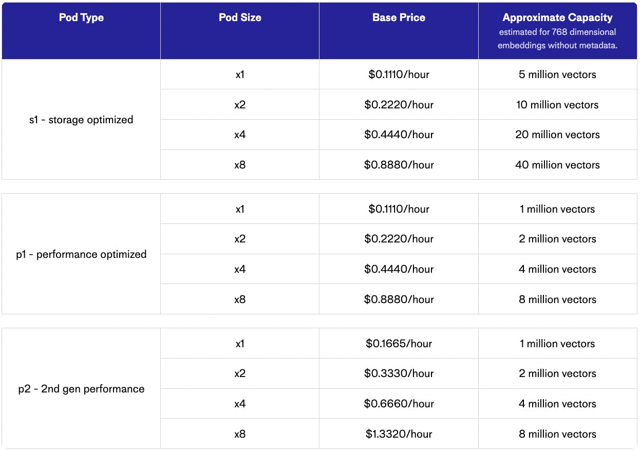Click the Pod Size column header
Image resolution: width=640 pixels, height=451 pixels.
tap(240, 18)
